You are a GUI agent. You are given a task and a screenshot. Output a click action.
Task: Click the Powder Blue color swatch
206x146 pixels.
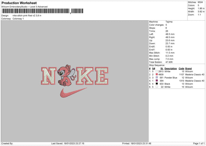point(157,77)
